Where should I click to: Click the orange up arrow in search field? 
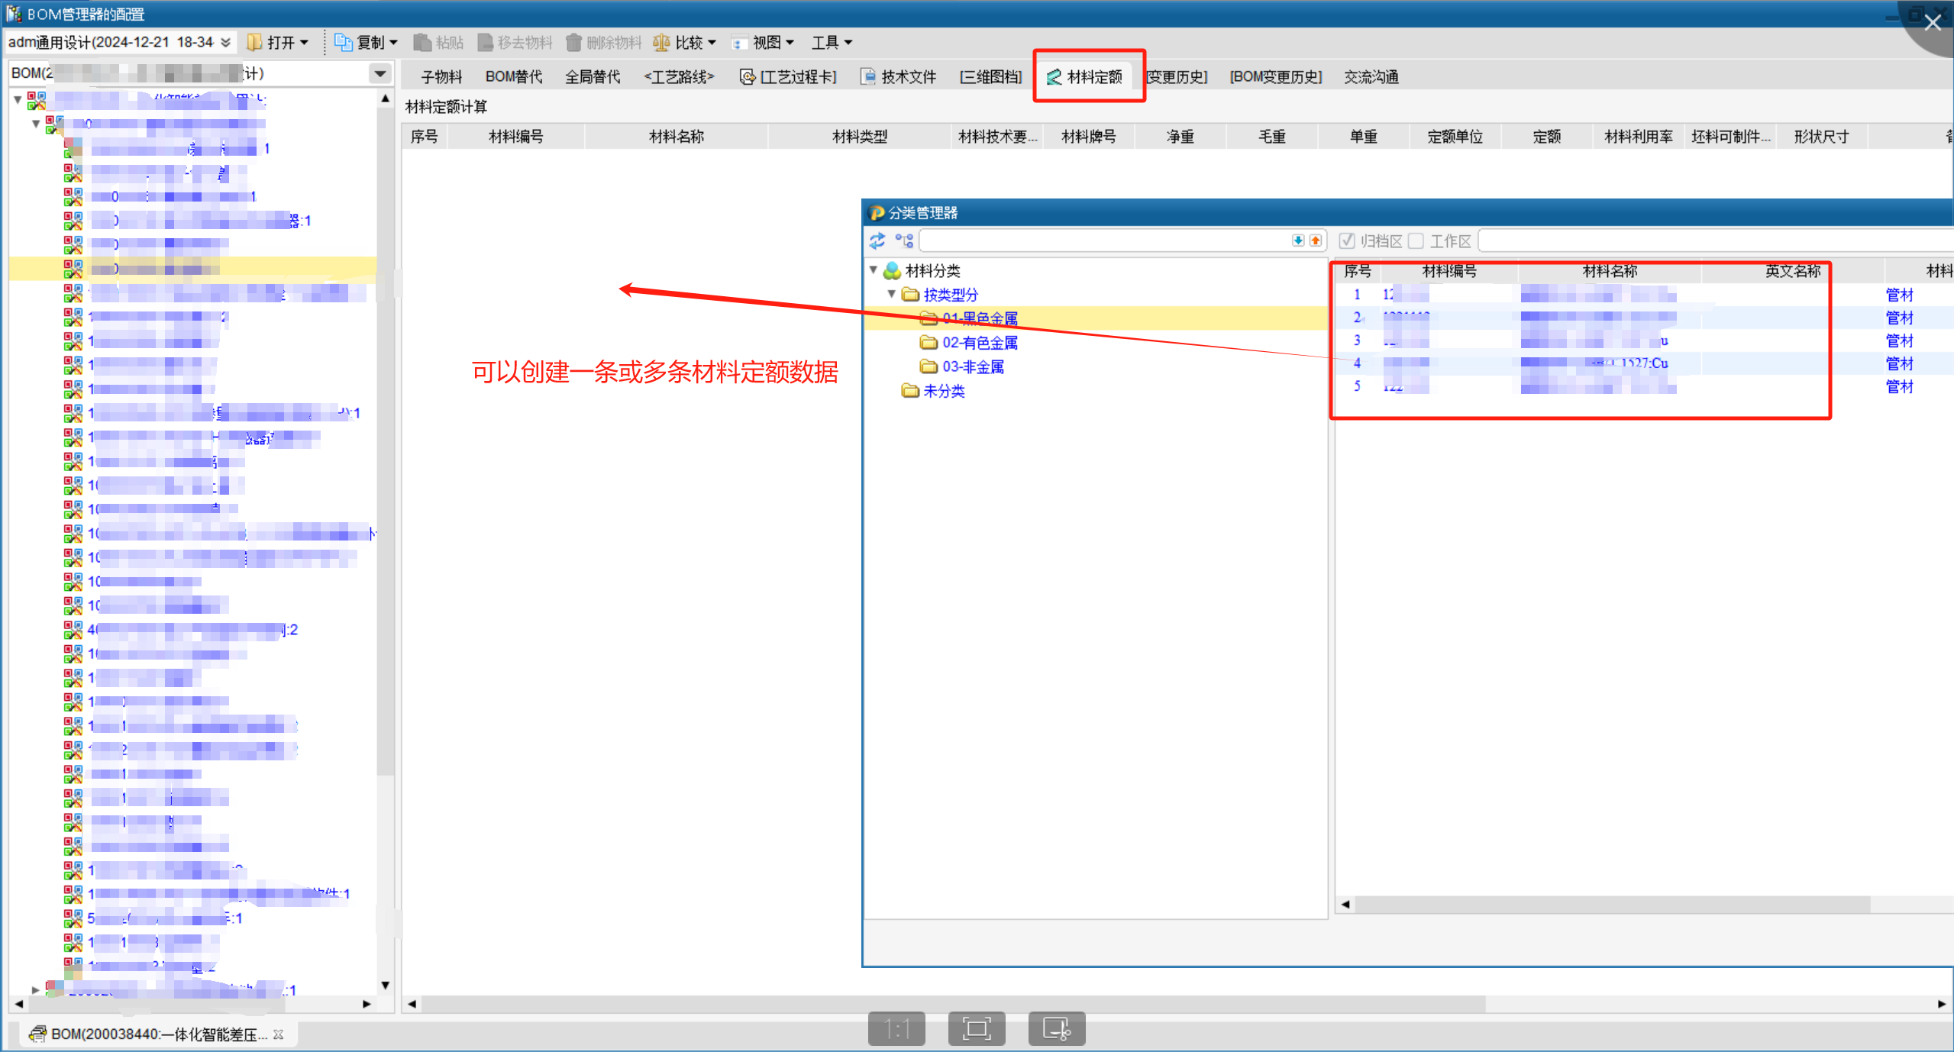click(1315, 241)
